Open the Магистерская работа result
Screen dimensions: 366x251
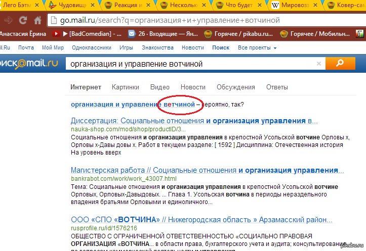207,170
